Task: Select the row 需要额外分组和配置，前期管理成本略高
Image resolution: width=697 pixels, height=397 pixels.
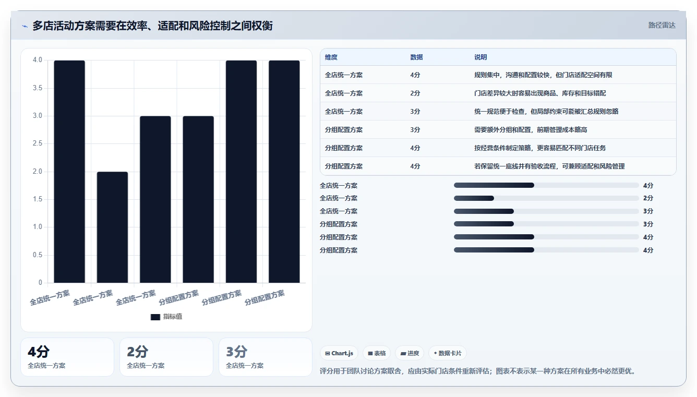Action: (x=498, y=130)
